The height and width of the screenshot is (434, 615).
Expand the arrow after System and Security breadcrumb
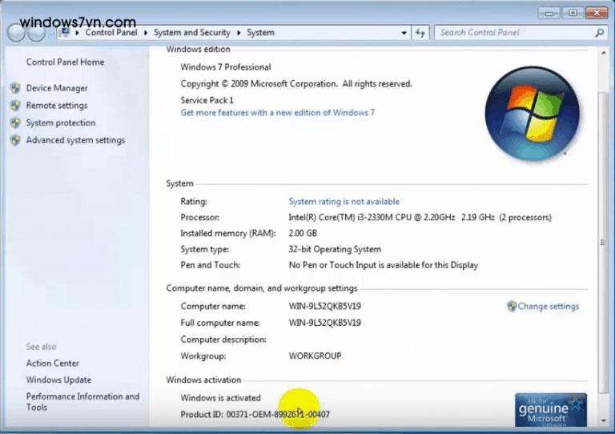(239, 33)
